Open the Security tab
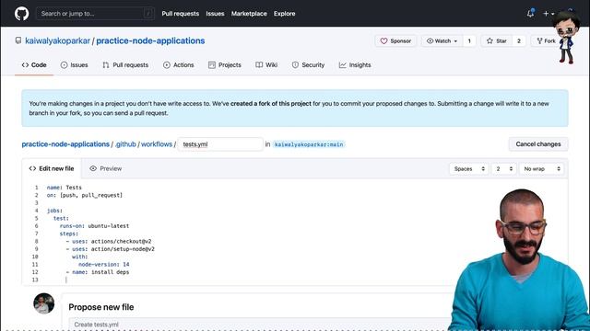The width and height of the screenshot is (590, 331). [x=308, y=65]
